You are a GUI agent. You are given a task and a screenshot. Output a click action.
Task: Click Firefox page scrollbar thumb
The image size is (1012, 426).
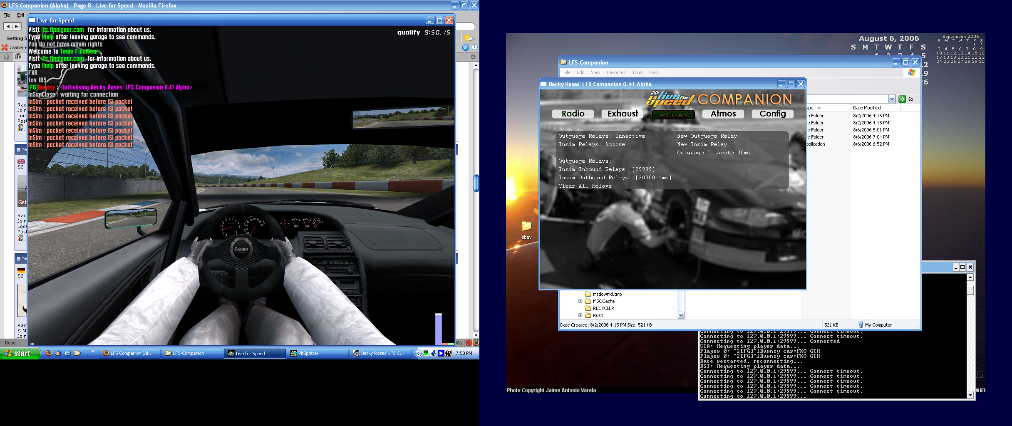click(476, 183)
